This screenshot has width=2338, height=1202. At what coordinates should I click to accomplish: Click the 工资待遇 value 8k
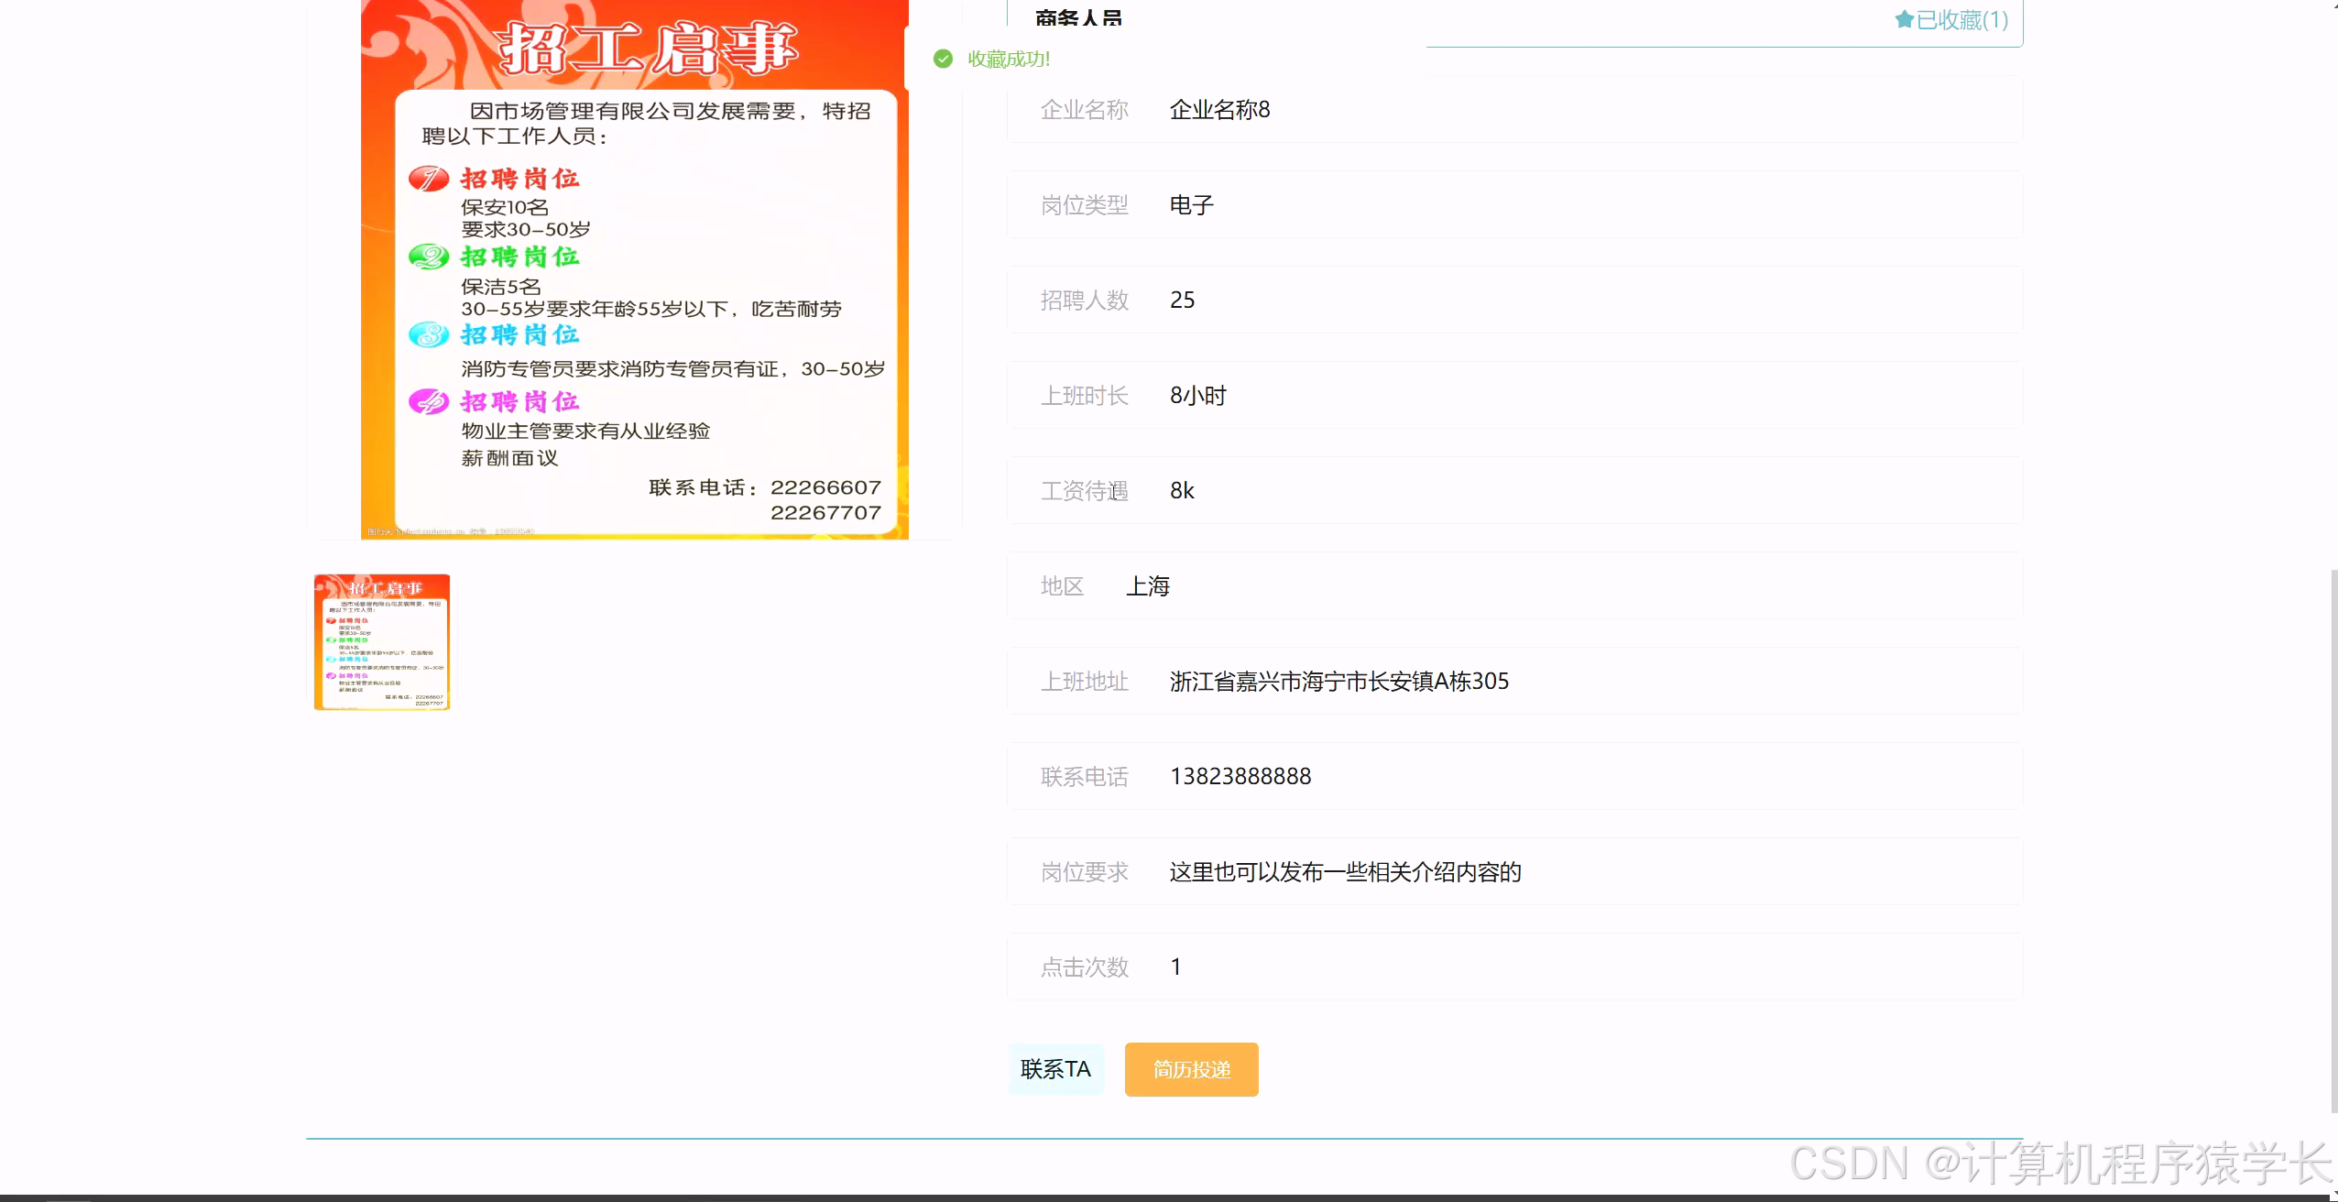(1181, 491)
